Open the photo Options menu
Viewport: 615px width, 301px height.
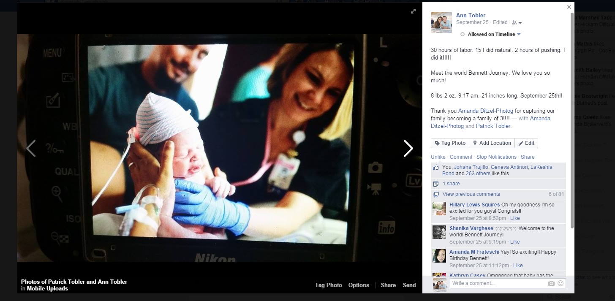click(x=359, y=285)
